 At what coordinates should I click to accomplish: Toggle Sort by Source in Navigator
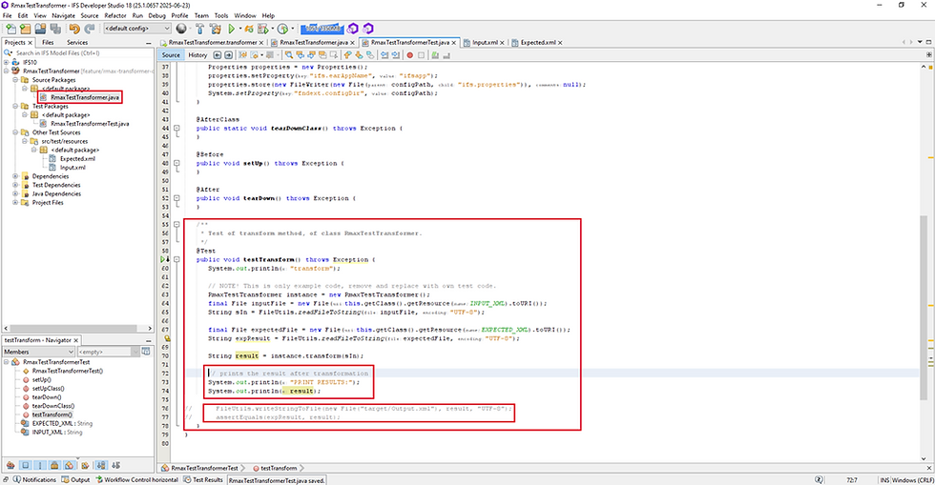point(115,465)
